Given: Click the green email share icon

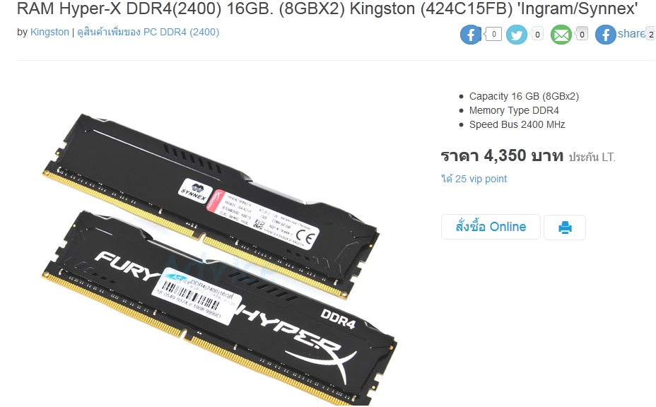Looking at the screenshot, I should tap(561, 35).
